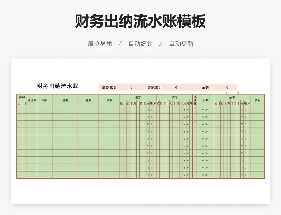Select the 余额 digit group header
Image resolution: width=281 pixels, height=215 pixels.
232,97
